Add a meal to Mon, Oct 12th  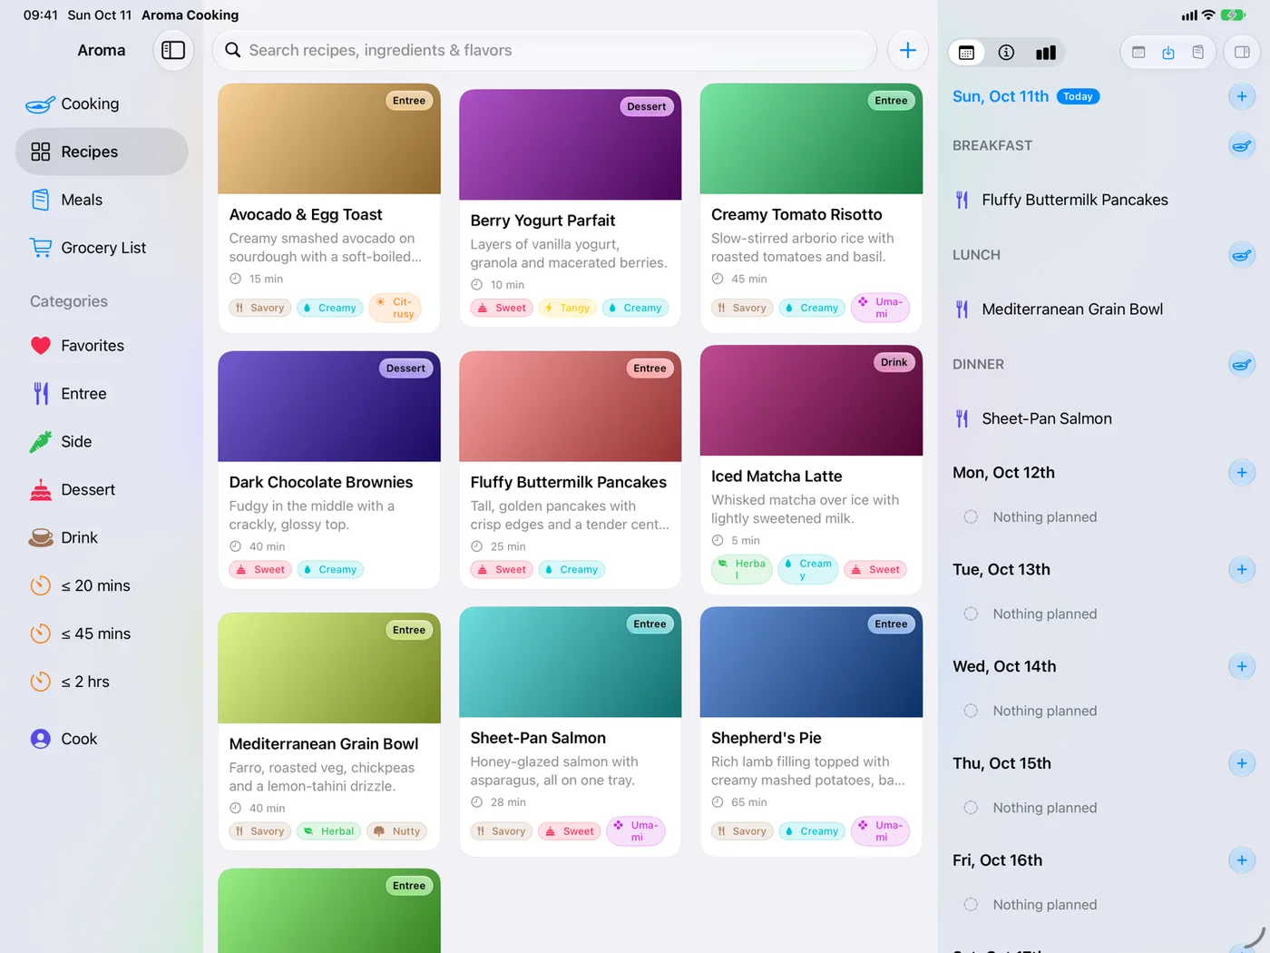1242,473
